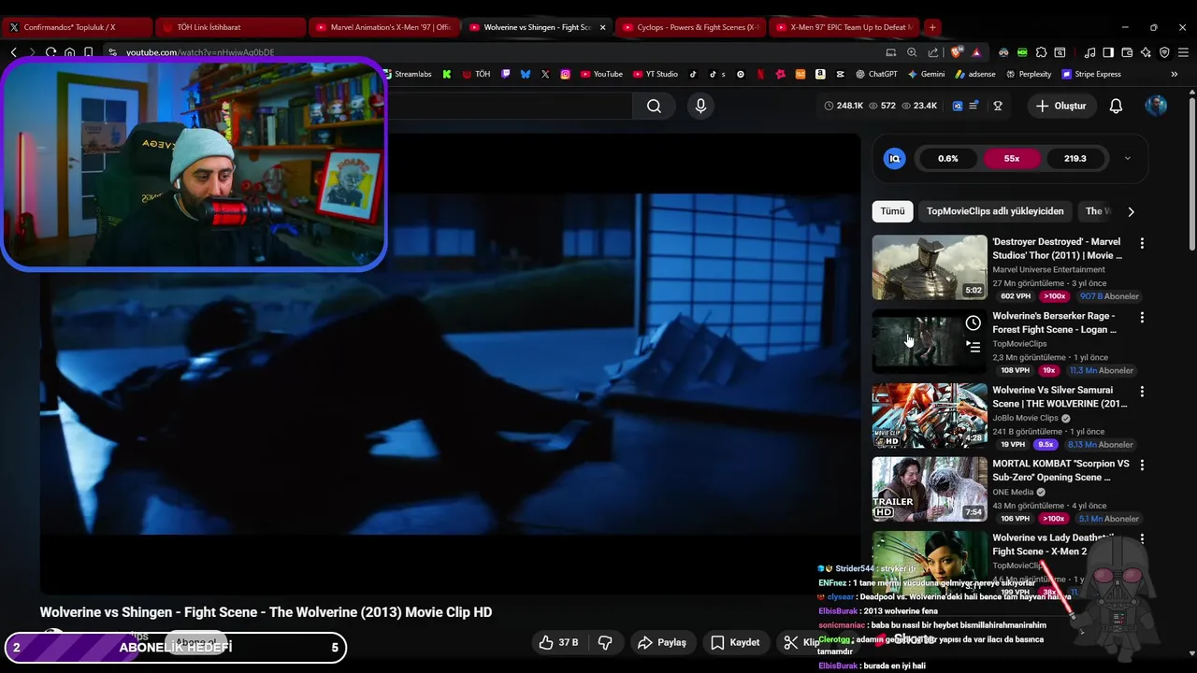The width and height of the screenshot is (1197, 673).
Task: Dislike the video with thumbs-down icon
Action: 605,642
